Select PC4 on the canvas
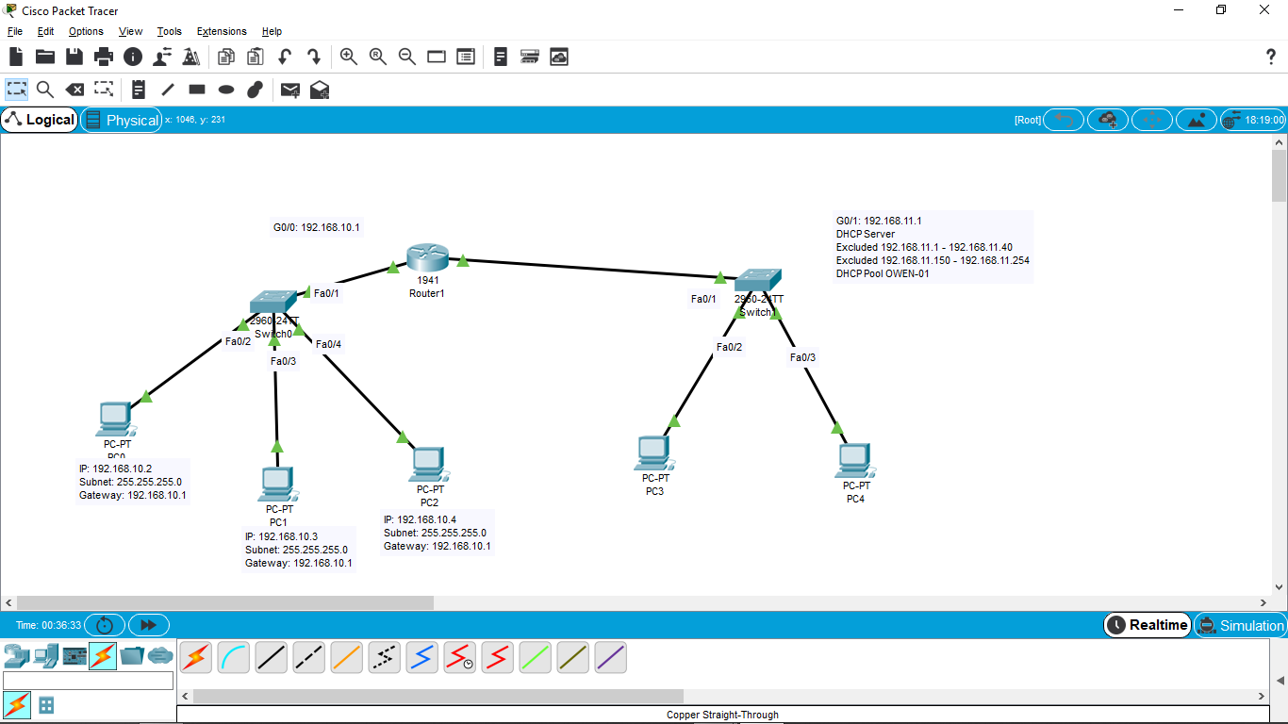This screenshot has width=1288, height=724. tap(855, 460)
